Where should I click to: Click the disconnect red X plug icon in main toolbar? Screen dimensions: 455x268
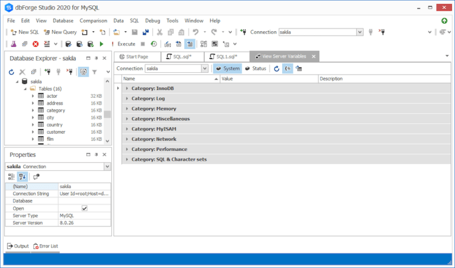click(382, 32)
